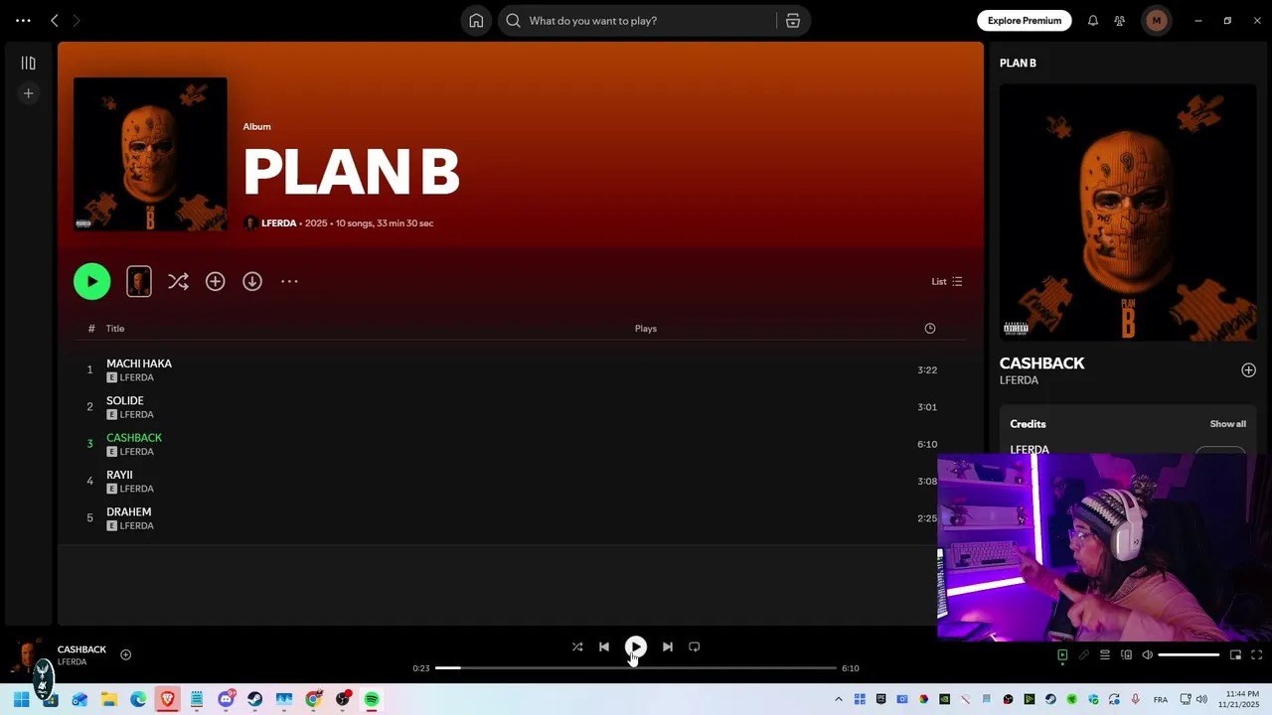Seek on the song progress bar
The height and width of the screenshot is (715, 1272).
pos(636,668)
